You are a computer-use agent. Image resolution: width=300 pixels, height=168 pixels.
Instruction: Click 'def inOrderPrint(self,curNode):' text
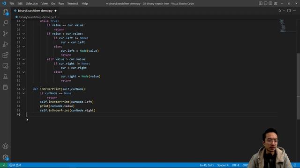tap(60, 89)
